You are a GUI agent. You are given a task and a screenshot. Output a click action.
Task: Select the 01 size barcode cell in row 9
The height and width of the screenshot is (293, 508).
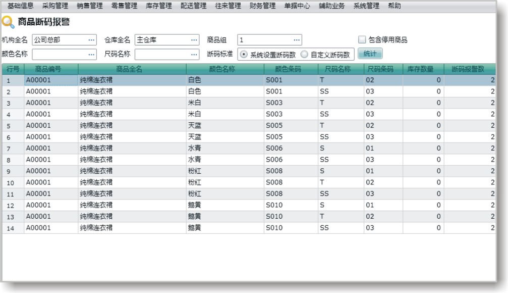click(x=383, y=171)
